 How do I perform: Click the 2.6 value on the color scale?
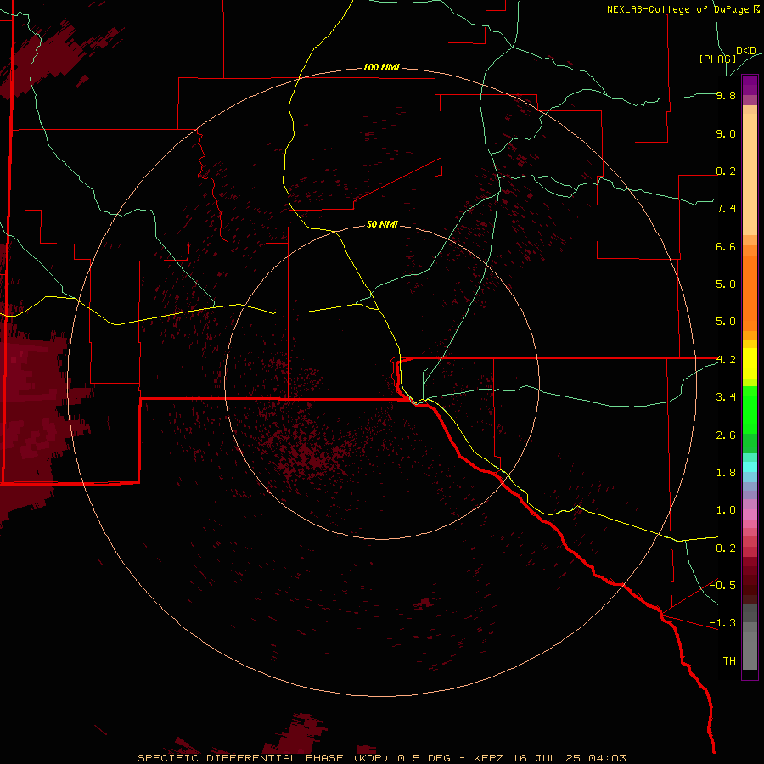click(x=726, y=435)
